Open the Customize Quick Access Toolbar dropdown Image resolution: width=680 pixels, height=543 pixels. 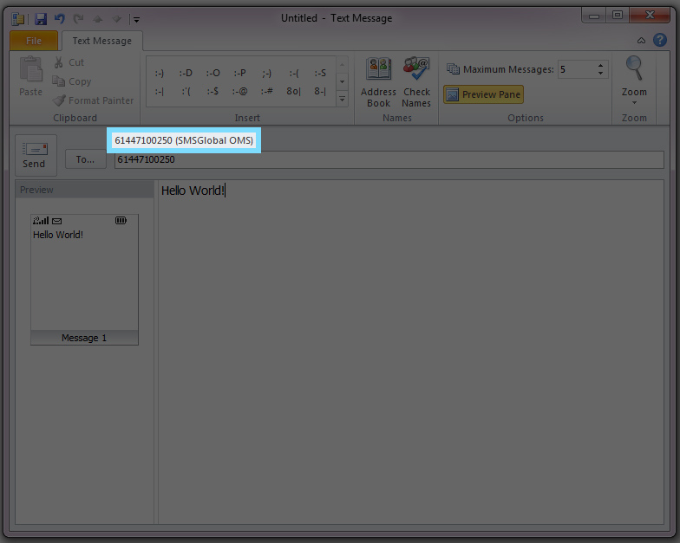tap(136, 19)
